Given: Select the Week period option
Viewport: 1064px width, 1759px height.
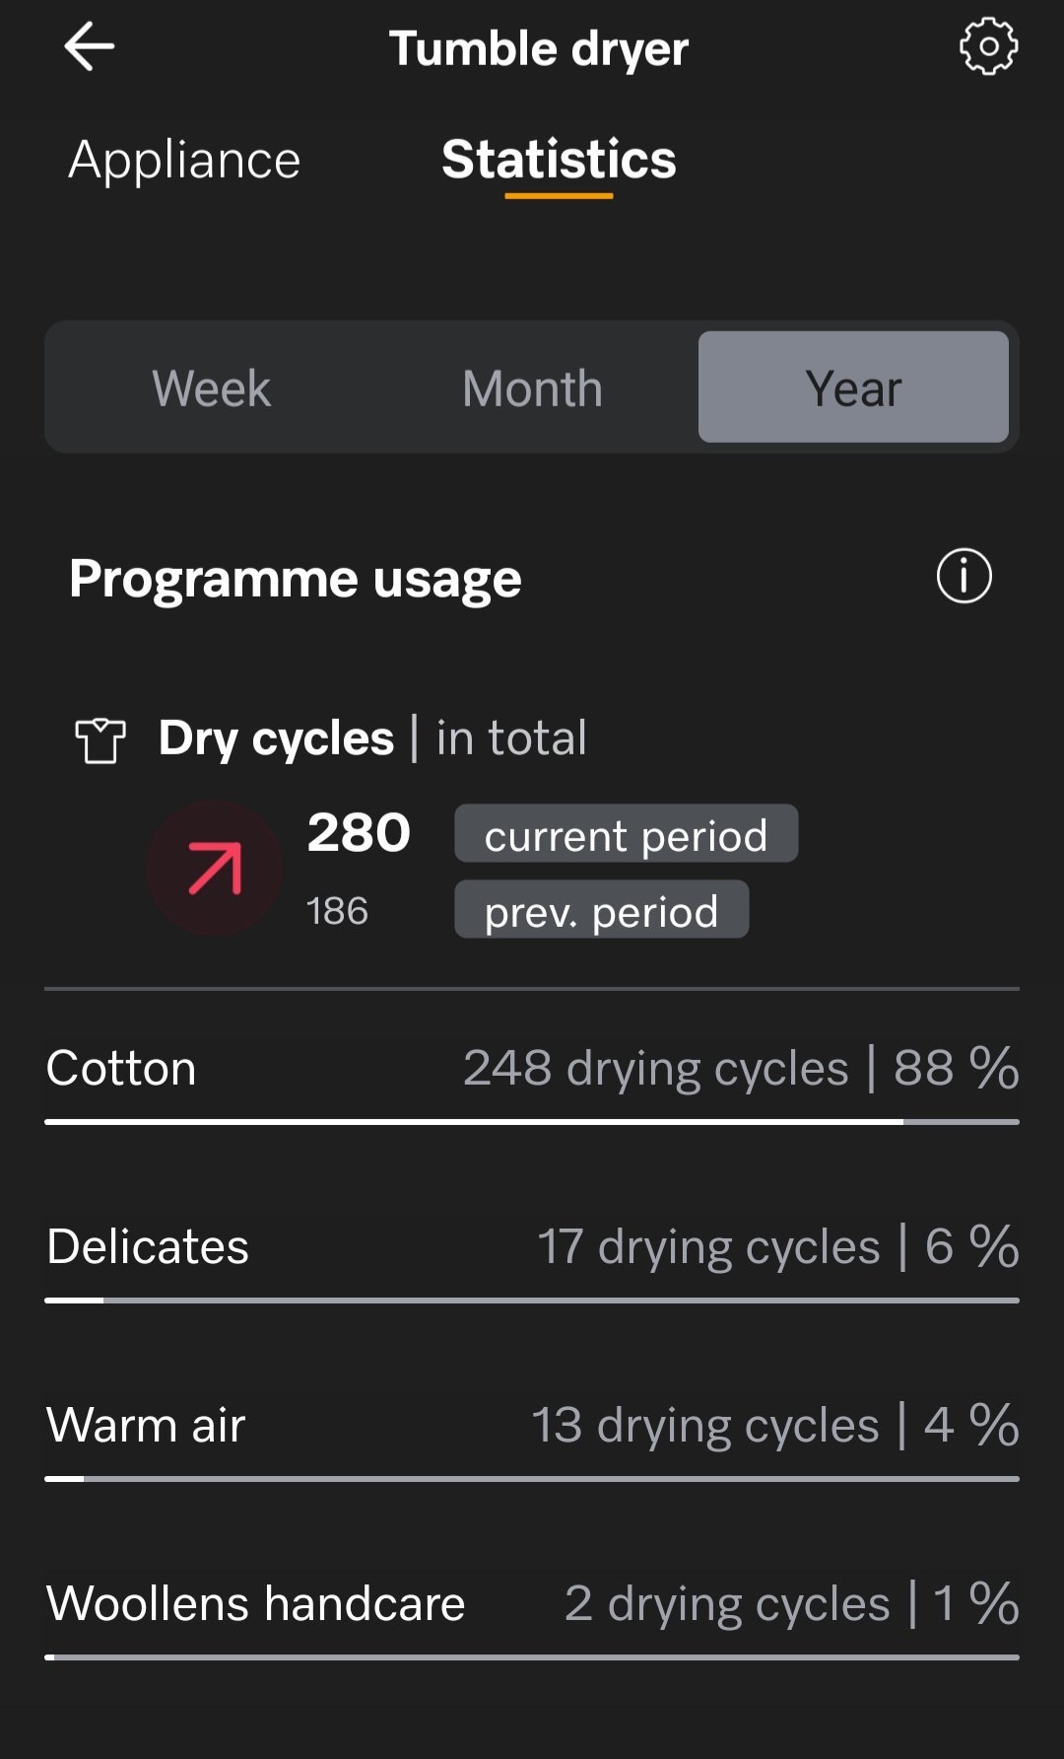Looking at the screenshot, I should pyautogui.click(x=211, y=387).
